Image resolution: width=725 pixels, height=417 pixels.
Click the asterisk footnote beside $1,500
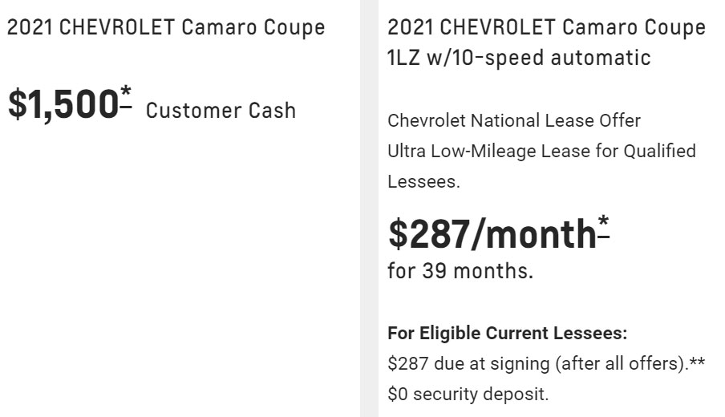click(126, 97)
